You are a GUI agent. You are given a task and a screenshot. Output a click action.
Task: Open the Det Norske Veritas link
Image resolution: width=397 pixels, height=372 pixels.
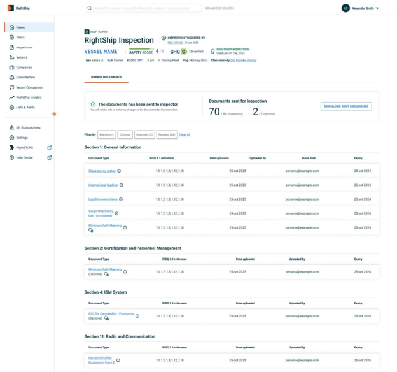point(243,61)
